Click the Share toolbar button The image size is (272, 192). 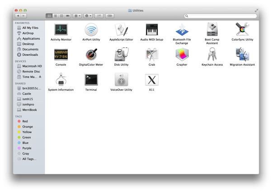(99, 16)
